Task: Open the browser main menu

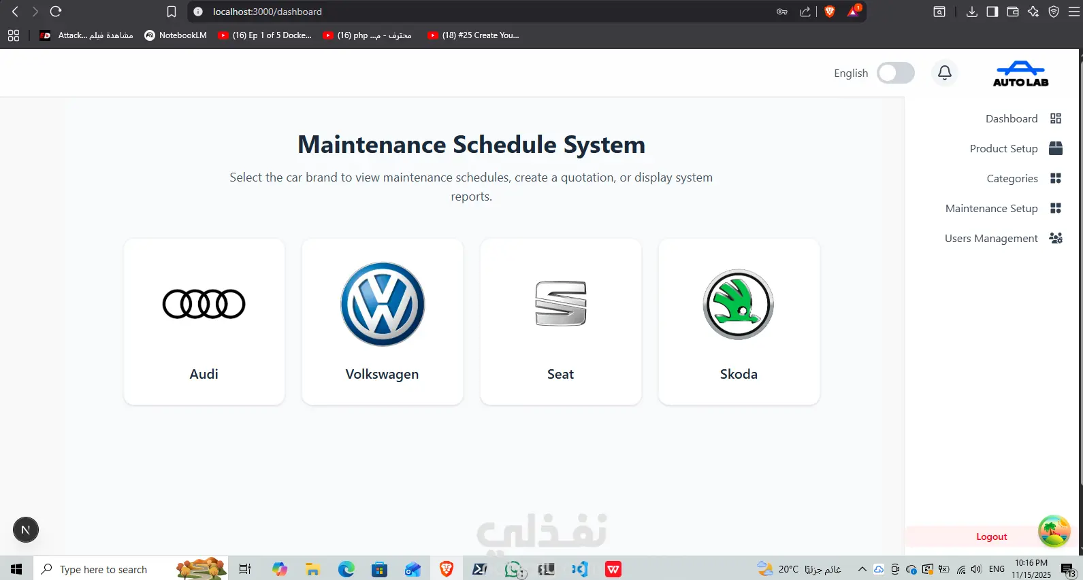Action: [x=1074, y=12]
